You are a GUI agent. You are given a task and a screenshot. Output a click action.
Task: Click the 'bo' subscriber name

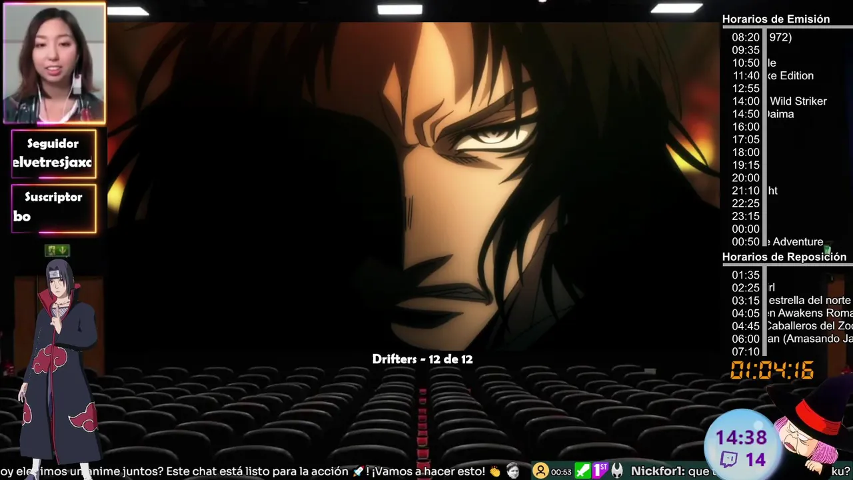click(x=22, y=216)
